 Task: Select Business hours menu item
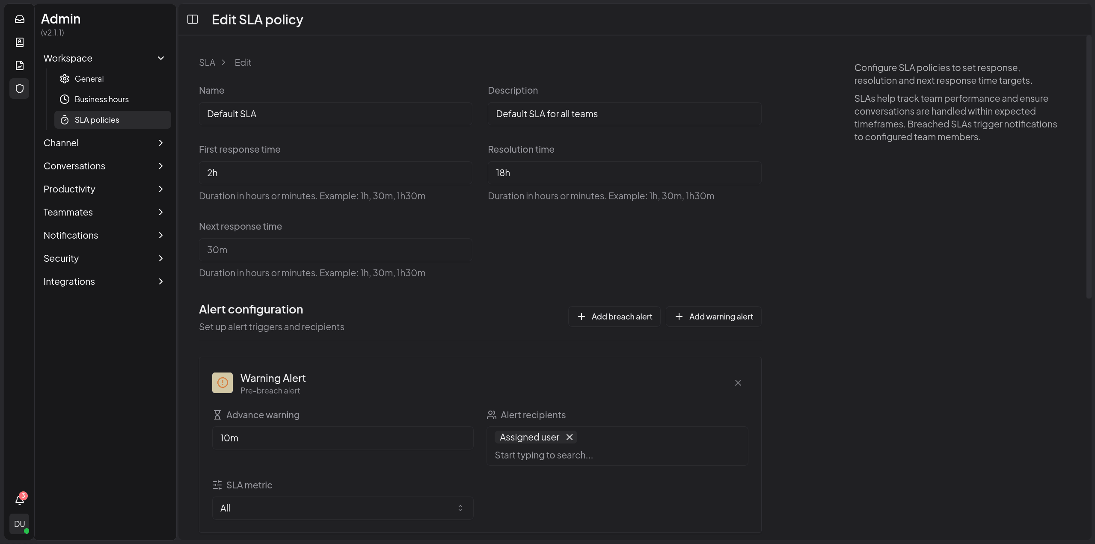[101, 99]
